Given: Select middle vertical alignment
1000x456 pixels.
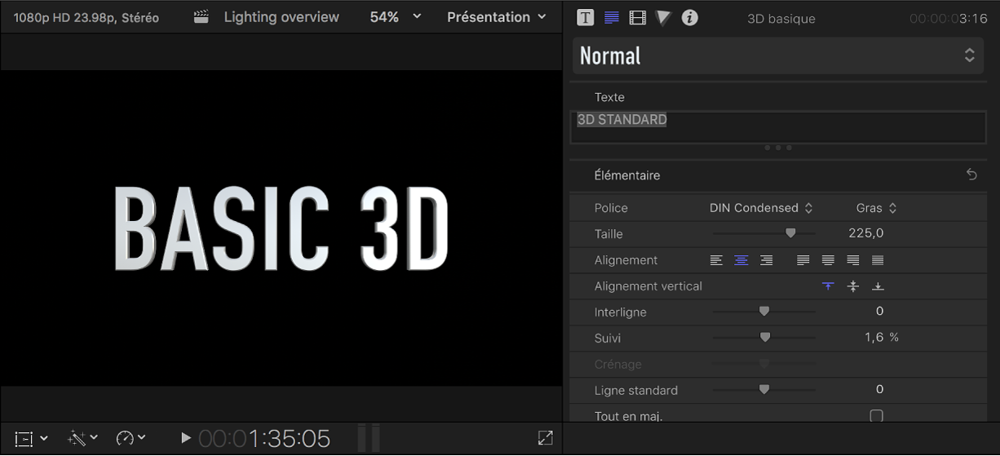Looking at the screenshot, I should coord(853,286).
